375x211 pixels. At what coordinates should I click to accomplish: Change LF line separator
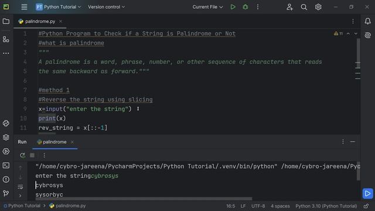tap(243, 206)
